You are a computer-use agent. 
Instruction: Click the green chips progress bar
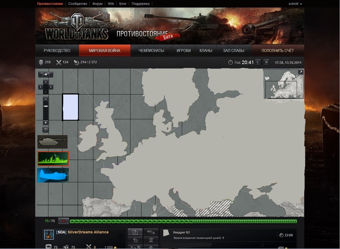coord(183,222)
